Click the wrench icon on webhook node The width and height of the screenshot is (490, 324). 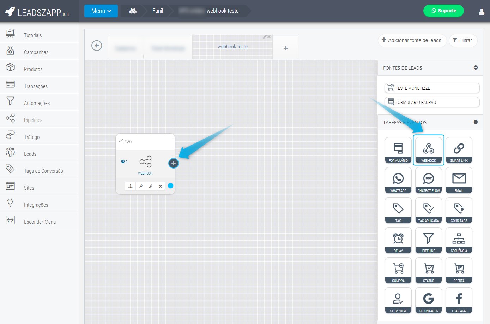tap(140, 186)
